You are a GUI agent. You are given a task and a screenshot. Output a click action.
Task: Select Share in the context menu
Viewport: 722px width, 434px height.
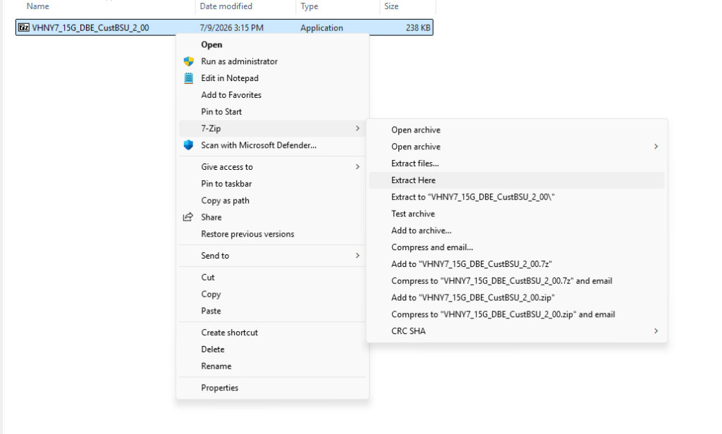click(273, 217)
